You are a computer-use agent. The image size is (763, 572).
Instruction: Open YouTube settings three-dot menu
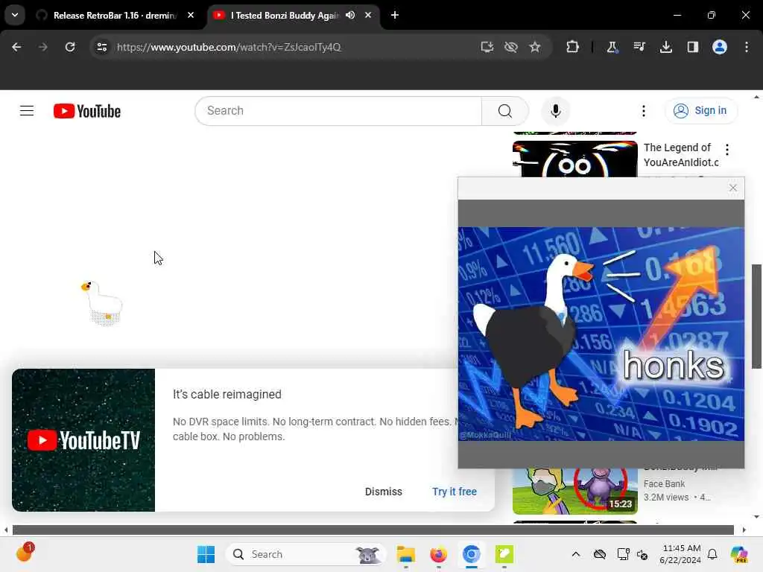pyautogui.click(x=644, y=111)
